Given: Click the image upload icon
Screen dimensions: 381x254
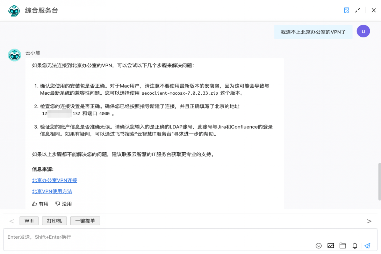Looking at the screenshot, I should [331, 246].
